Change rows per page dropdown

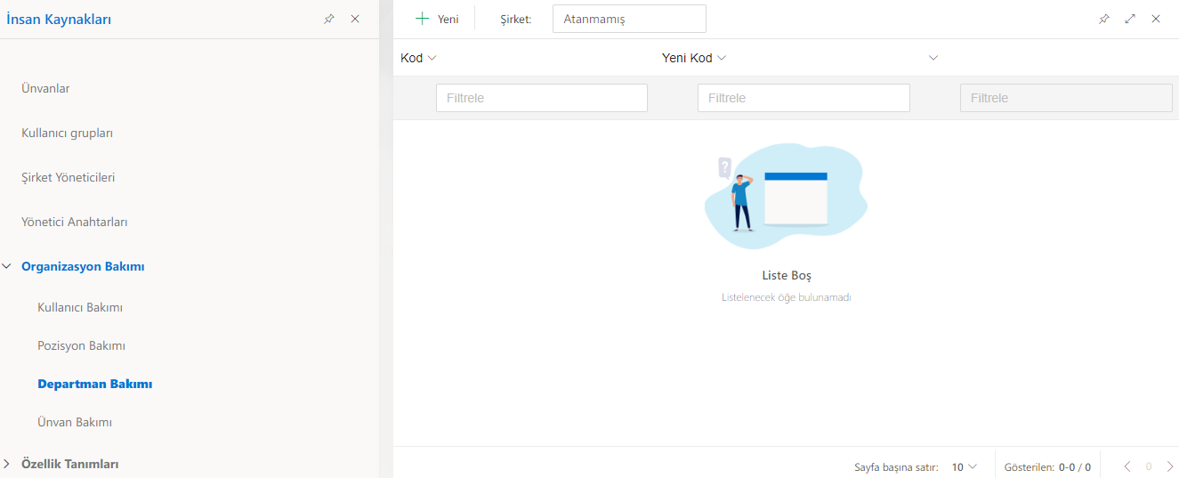tap(964, 466)
